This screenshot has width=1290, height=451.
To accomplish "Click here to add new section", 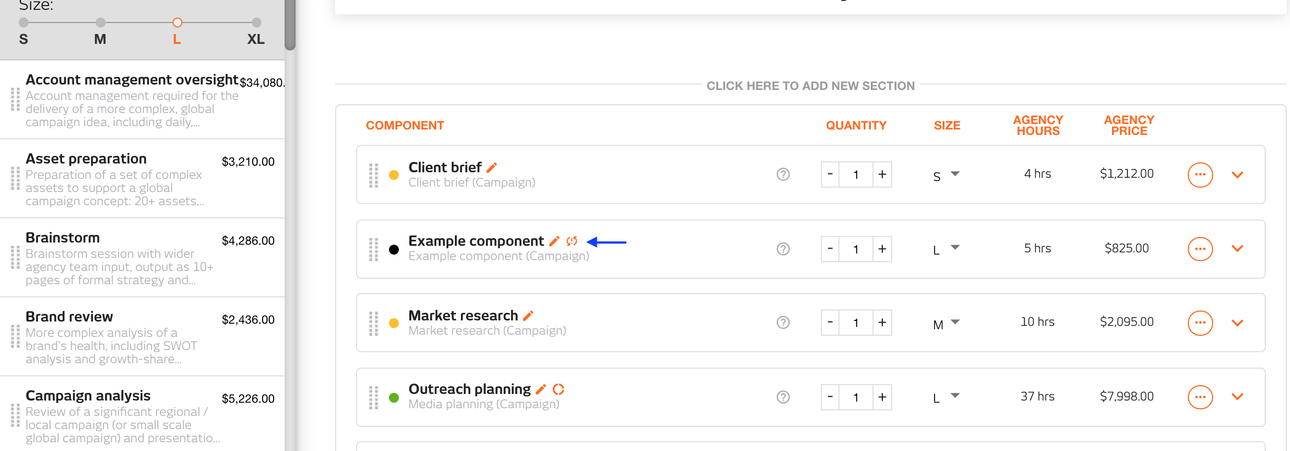I will pos(810,86).
